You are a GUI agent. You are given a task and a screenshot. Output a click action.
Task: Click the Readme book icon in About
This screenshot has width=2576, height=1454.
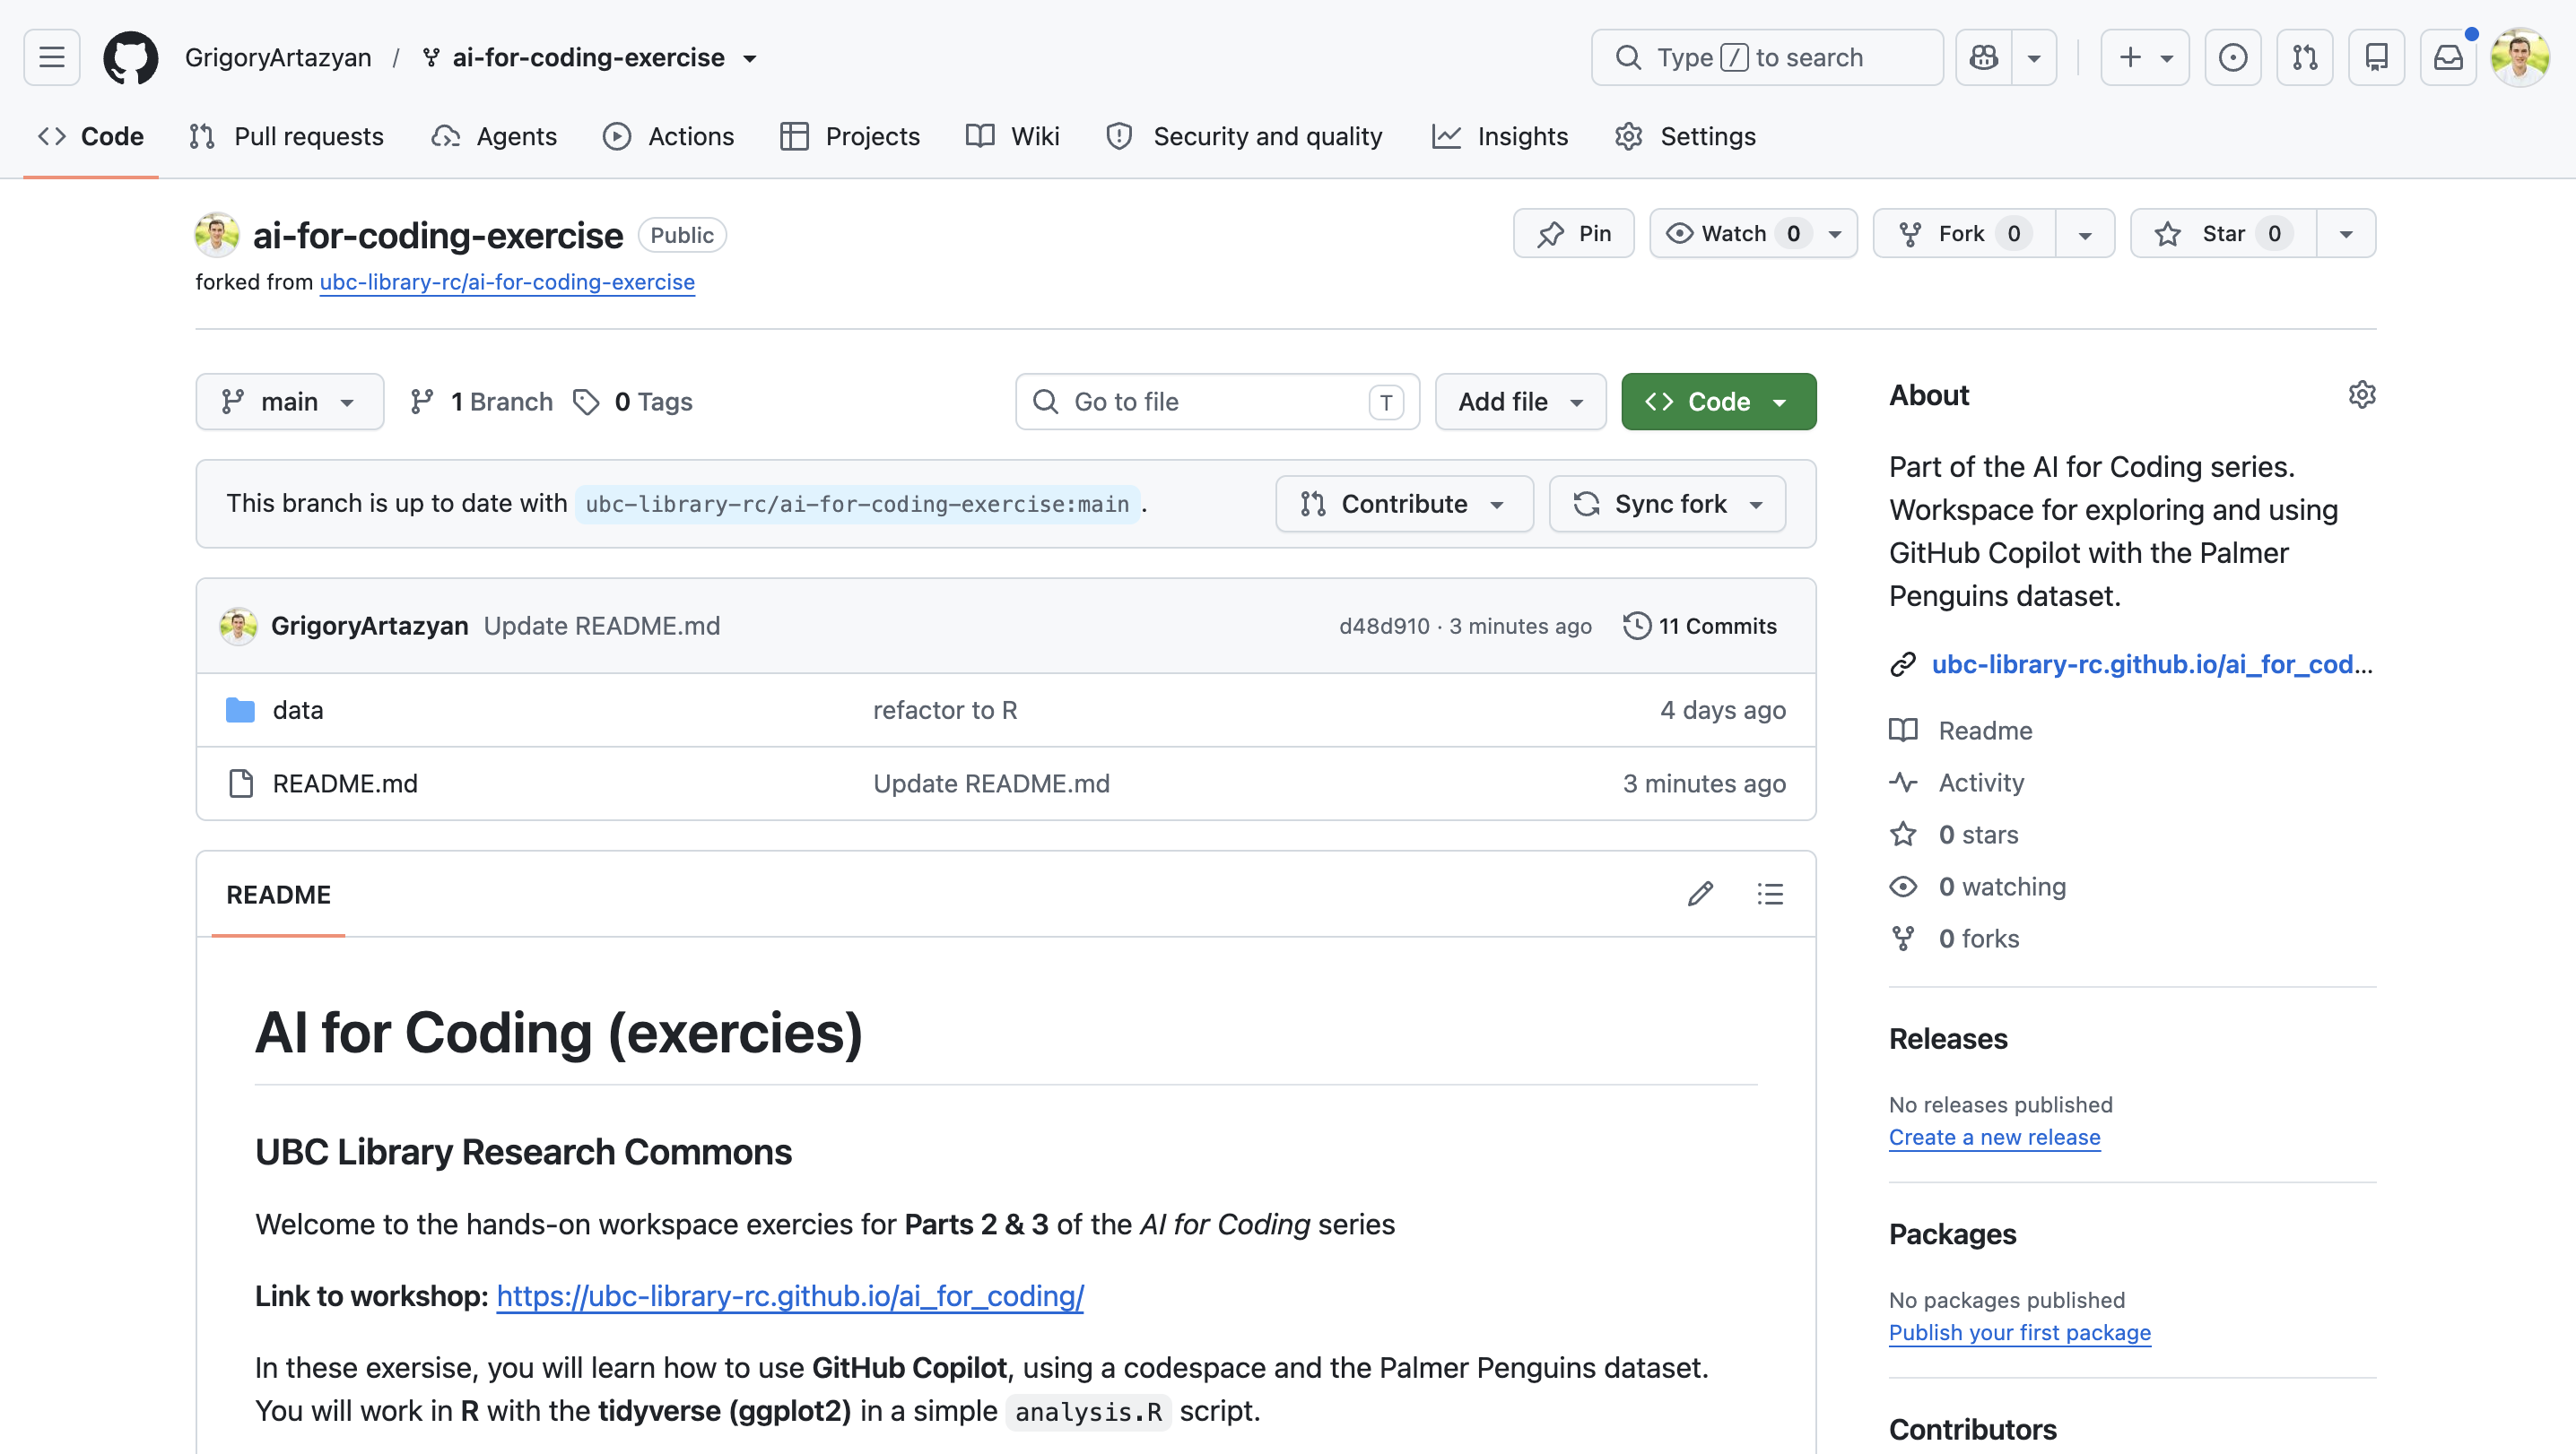1903,731
